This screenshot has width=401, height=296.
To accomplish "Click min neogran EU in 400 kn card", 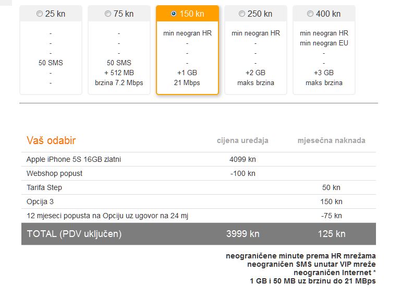I will [324, 43].
